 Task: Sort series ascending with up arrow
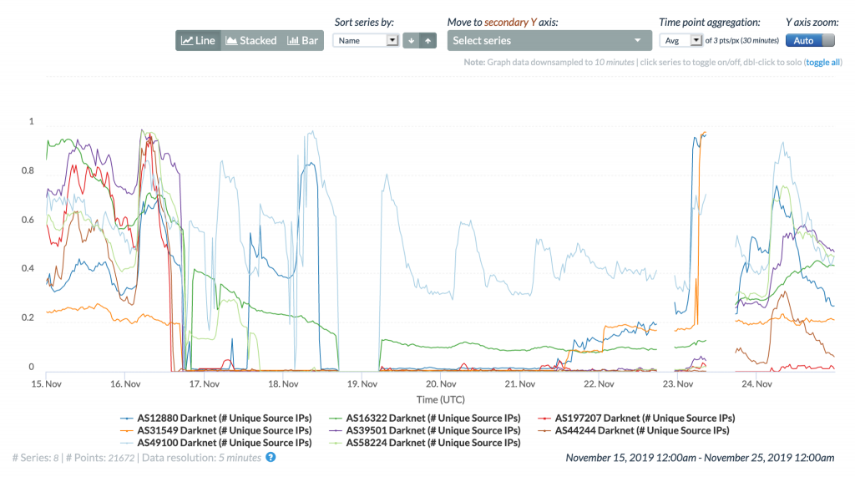point(428,40)
